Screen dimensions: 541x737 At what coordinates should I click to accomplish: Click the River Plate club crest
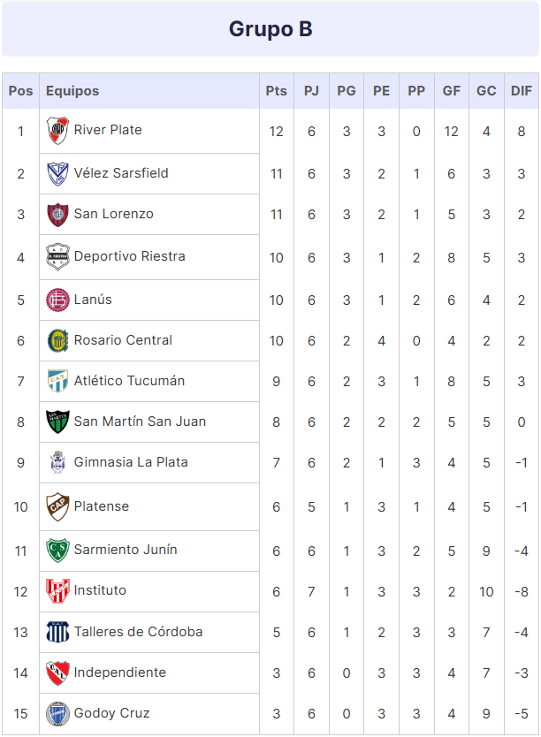point(57,130)
